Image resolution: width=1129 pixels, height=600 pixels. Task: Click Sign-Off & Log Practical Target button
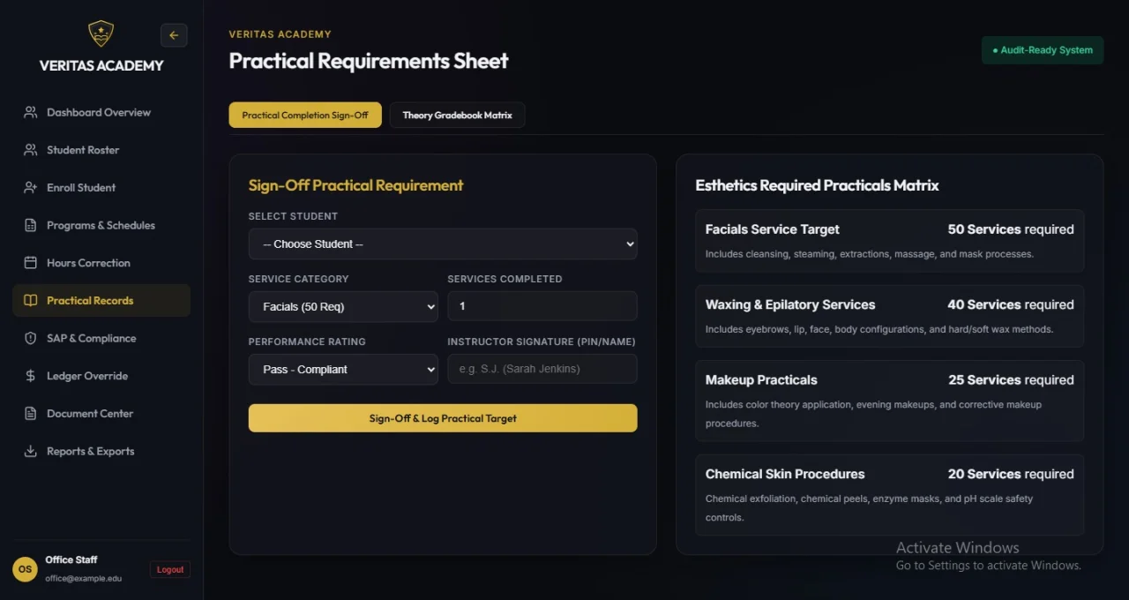click(x=443, y=418)
